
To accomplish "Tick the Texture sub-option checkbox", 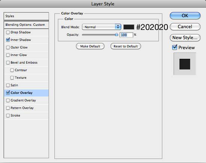I will coord(12,78).
